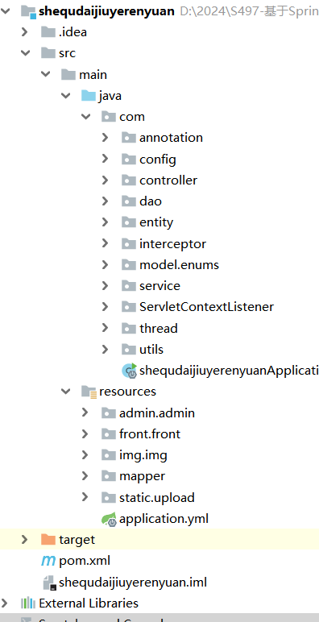
Task: Collapse the main folder arrow
Action: 46,74
